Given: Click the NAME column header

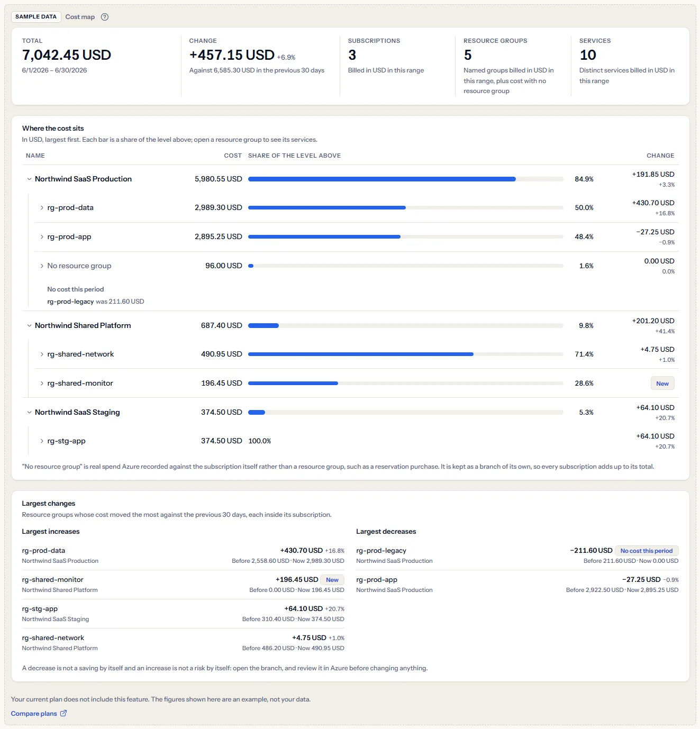Looking at the screenshot, I should (x=35, y=156).
